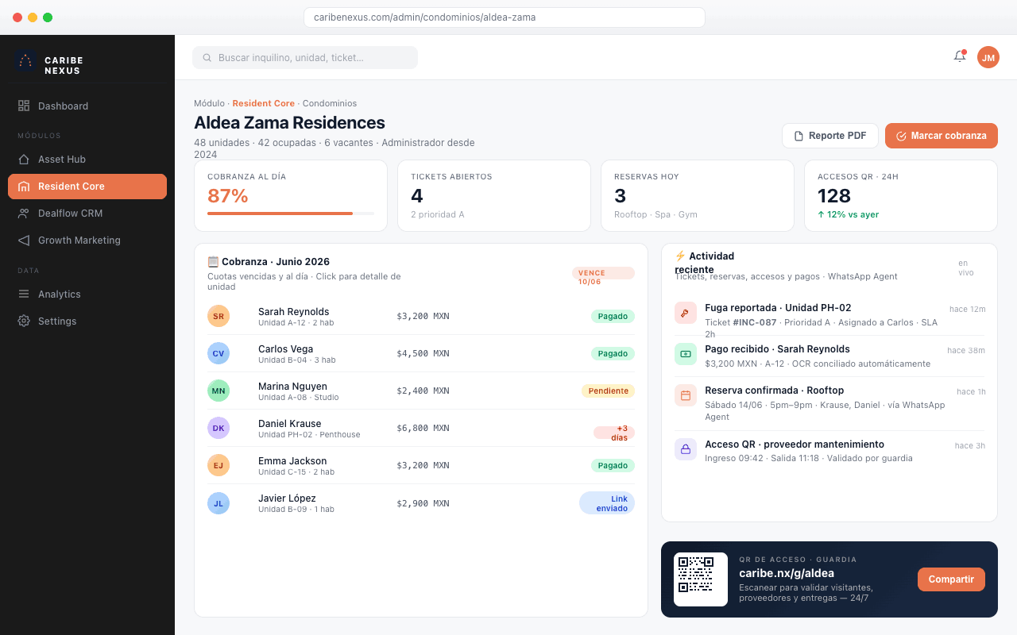Open the Reservas hoy card
1017x635 pixels.
coord(698,196)
